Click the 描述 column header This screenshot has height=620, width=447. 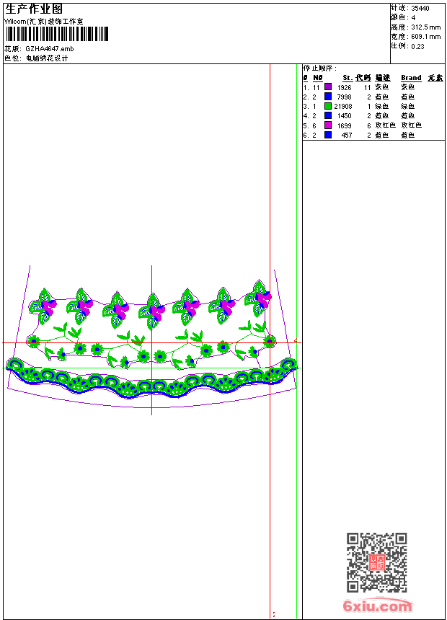383,78
